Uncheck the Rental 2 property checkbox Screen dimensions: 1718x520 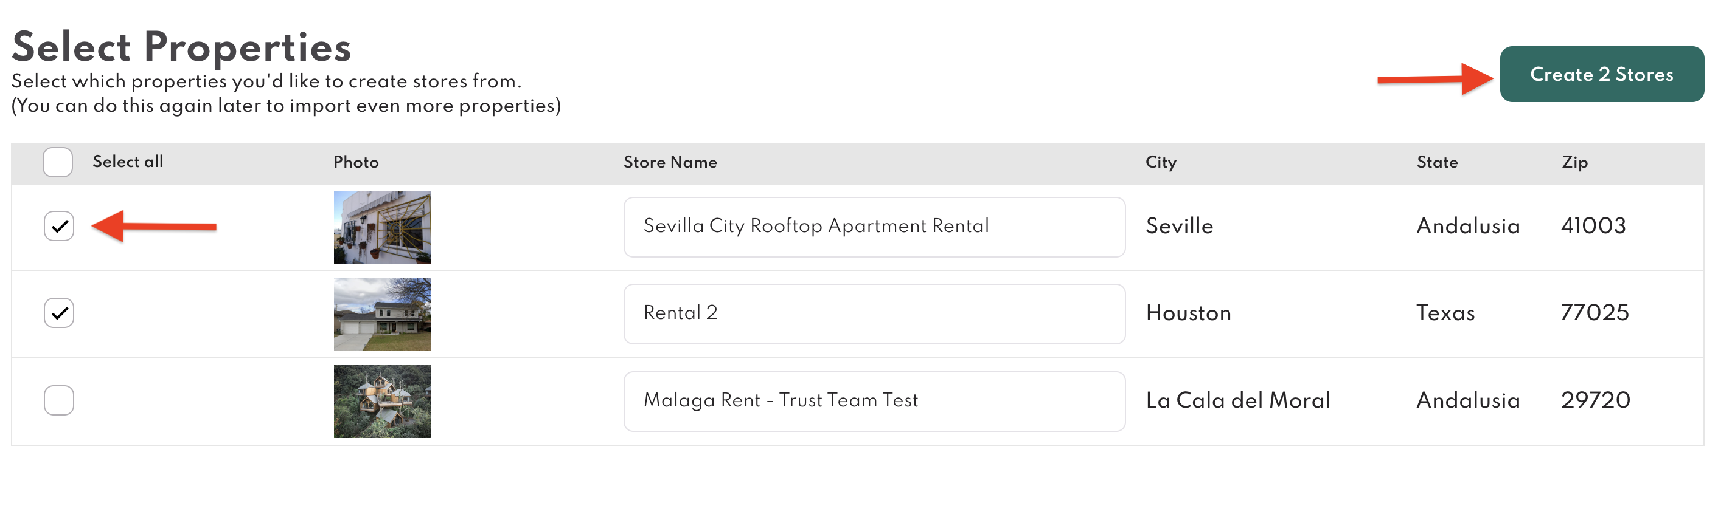point(58,313)
